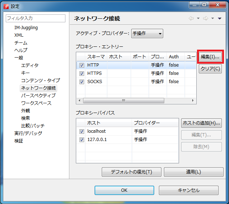The width and height of the screenshot is (229, 204).
Task: Select 一般 in the preferences tree
Action: click(x=19, y=58)
